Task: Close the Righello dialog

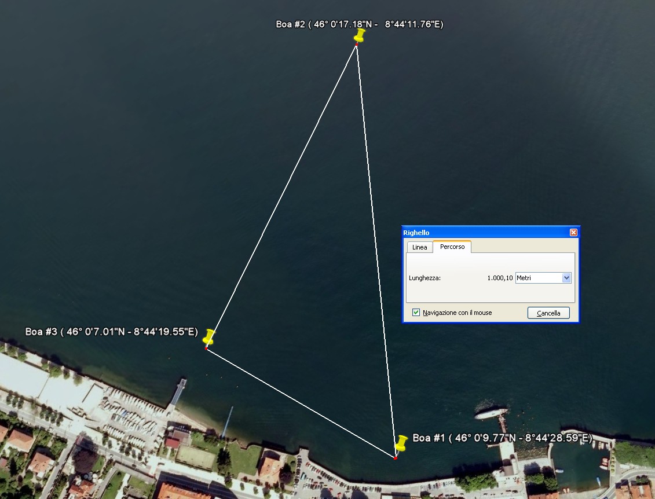Action: (573, 233)
